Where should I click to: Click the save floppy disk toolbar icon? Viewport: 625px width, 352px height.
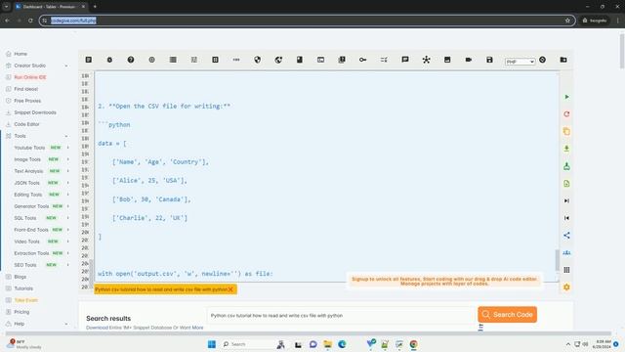(x=489, y=60)
